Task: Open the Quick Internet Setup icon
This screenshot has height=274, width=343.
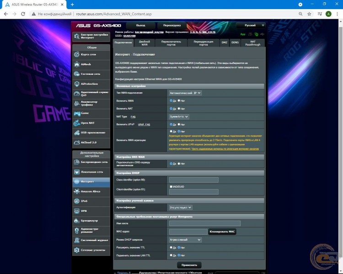Action: [76, 36]
